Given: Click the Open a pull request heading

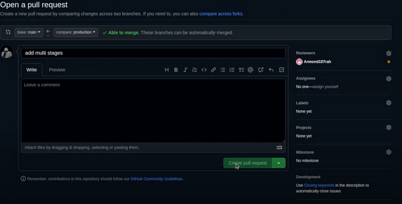Looking at the screenshot, I should (x=34, y=5).
